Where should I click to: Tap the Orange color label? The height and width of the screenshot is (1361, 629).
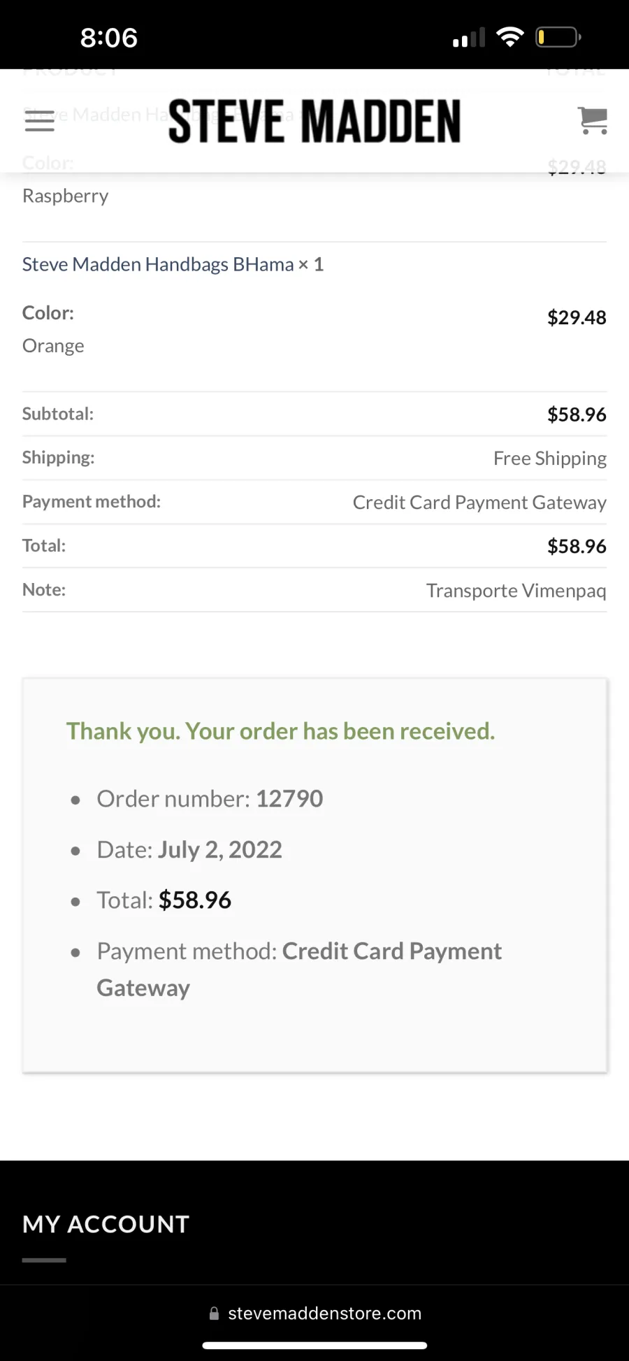(x=53, y=346)
